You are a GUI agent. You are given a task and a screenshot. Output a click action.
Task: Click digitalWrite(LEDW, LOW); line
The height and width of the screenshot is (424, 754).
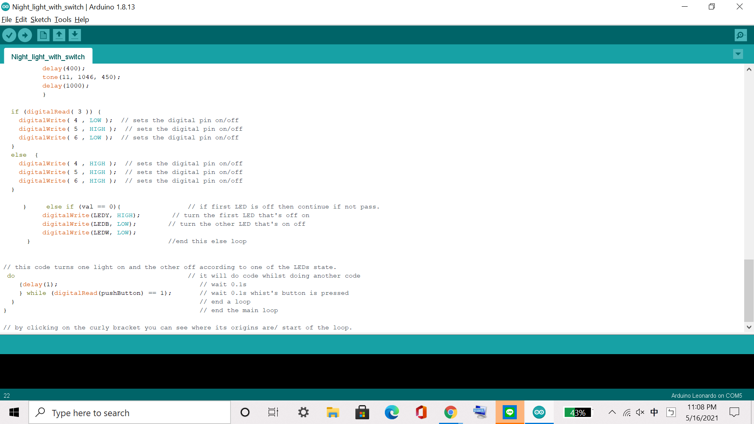click(89, 232)
